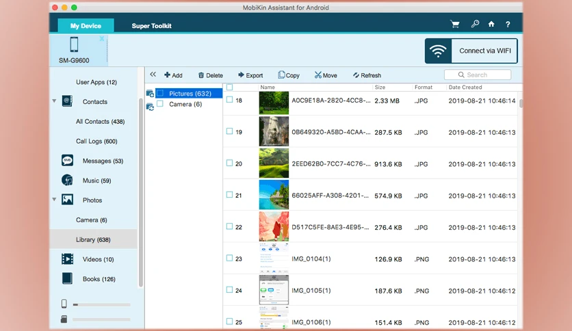This screenshot has height=331, width=572.
Task: Click the Music category icon
Action: click(x=67, y=180)
